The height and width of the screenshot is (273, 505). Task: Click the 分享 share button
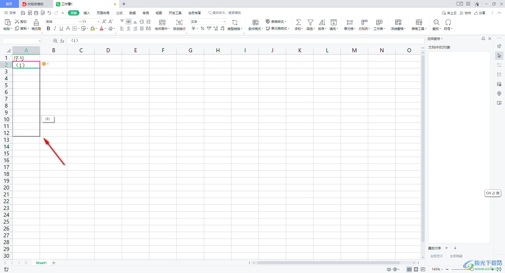coord(480,13)
